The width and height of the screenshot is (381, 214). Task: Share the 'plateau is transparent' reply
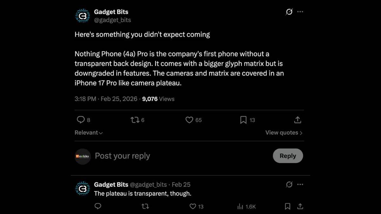click(x=300, y=206)
